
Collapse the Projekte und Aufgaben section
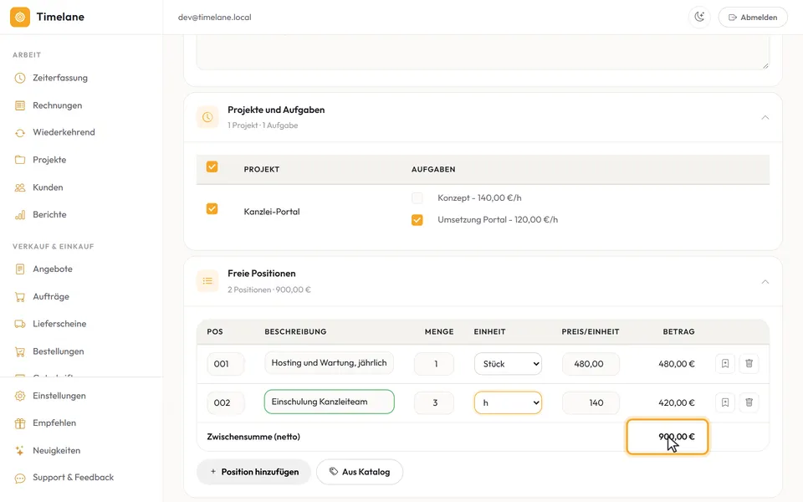pyautogui.click(x=765, y=117)
